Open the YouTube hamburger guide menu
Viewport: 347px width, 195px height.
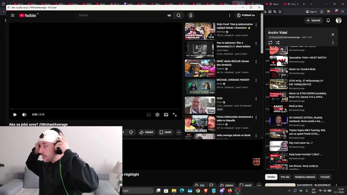pos(13,15)
